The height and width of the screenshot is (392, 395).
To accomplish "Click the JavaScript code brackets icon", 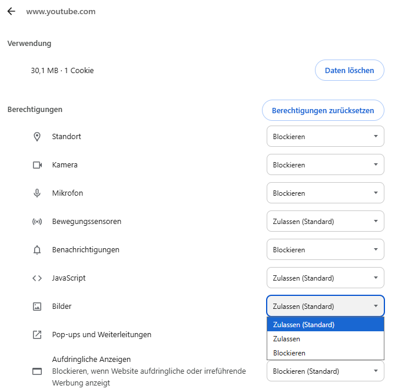I will [37, 278].
